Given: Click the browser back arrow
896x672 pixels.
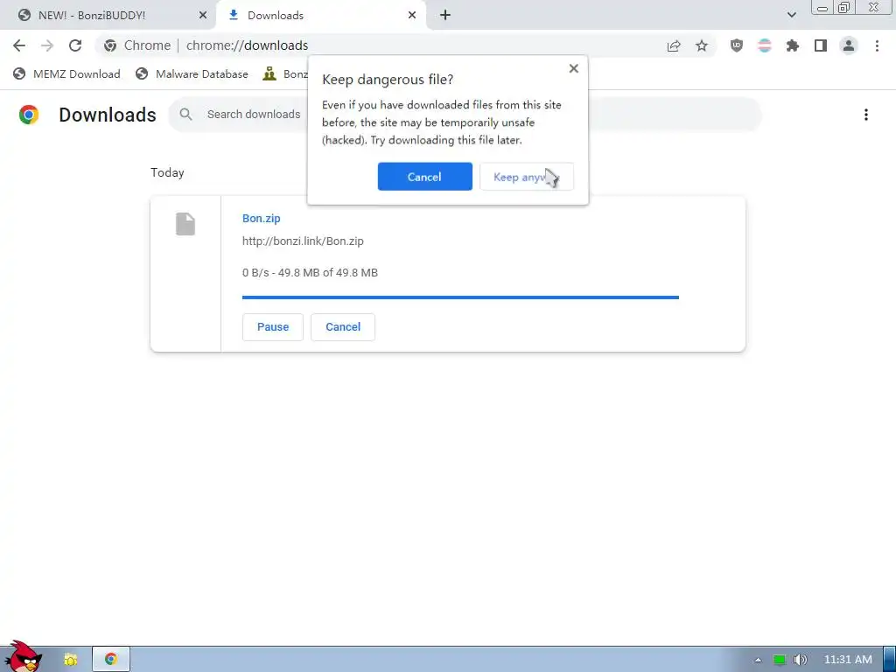Looking at the screenshot, I should click(19, 45).
